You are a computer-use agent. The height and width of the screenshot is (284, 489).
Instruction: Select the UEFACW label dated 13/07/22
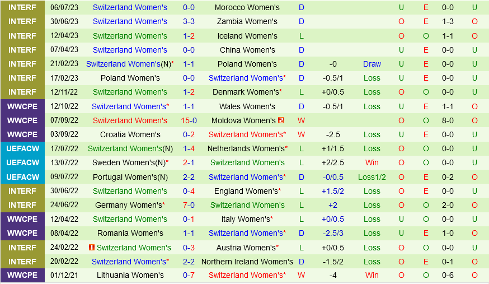(22, 162)
